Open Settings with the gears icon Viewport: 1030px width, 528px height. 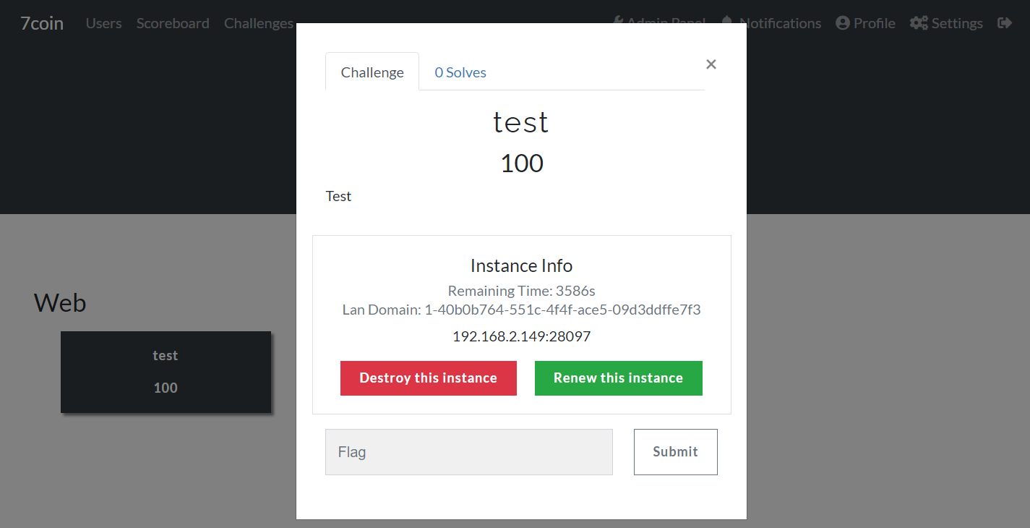point(946,23)
